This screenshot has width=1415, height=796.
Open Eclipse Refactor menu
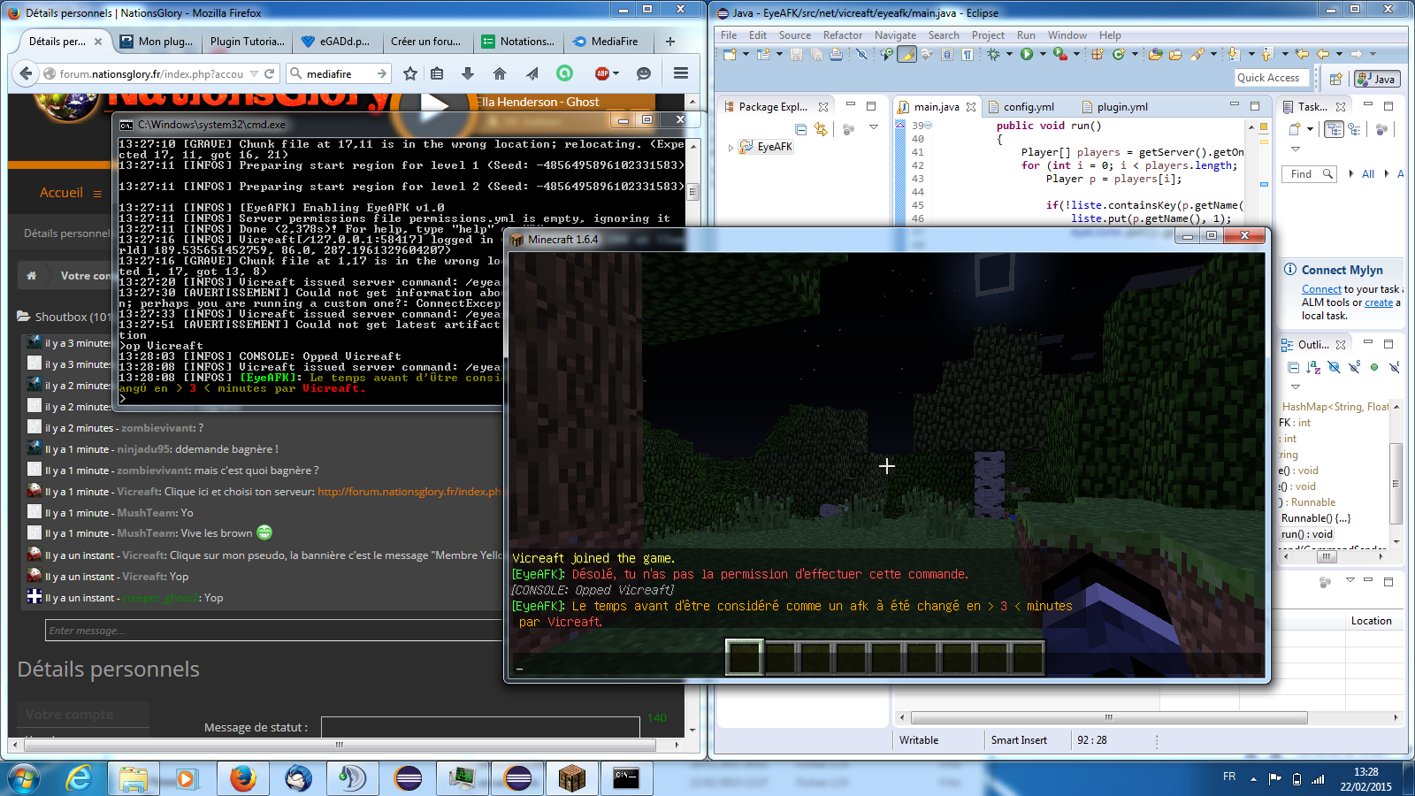coord(842,35)
